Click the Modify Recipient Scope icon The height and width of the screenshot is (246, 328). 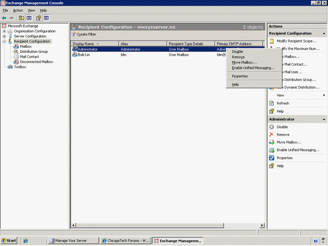[272, 41]
